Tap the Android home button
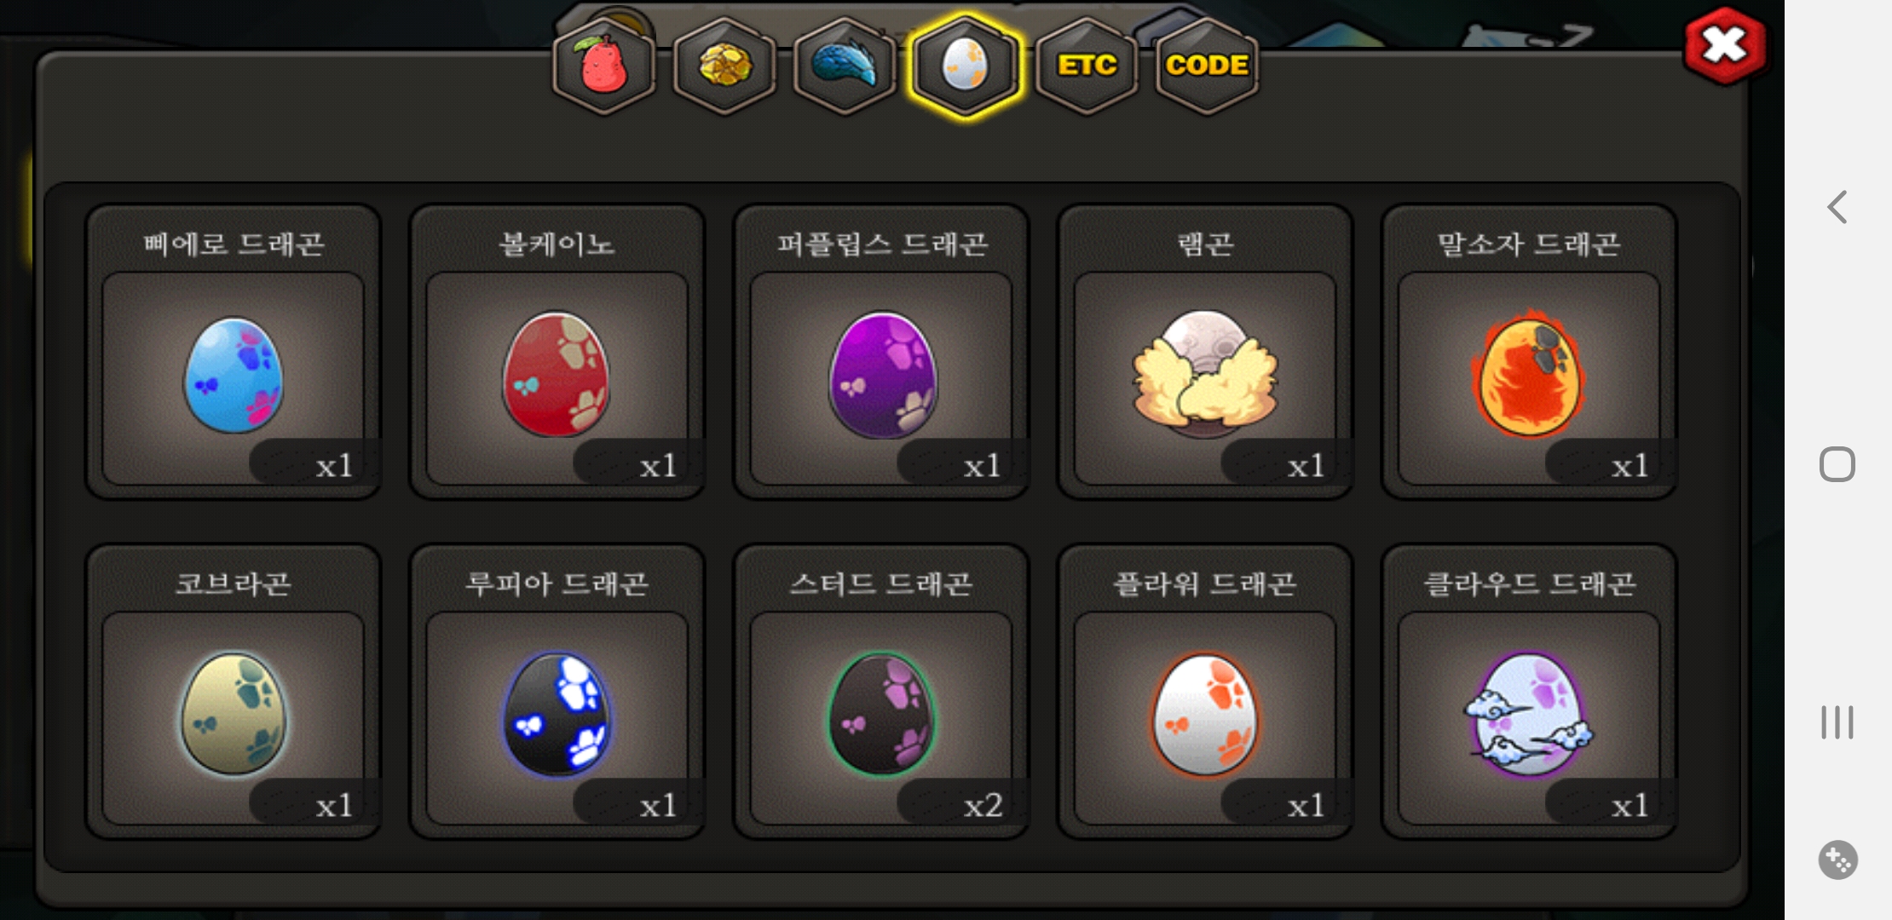 click(x=1837, y=464)
